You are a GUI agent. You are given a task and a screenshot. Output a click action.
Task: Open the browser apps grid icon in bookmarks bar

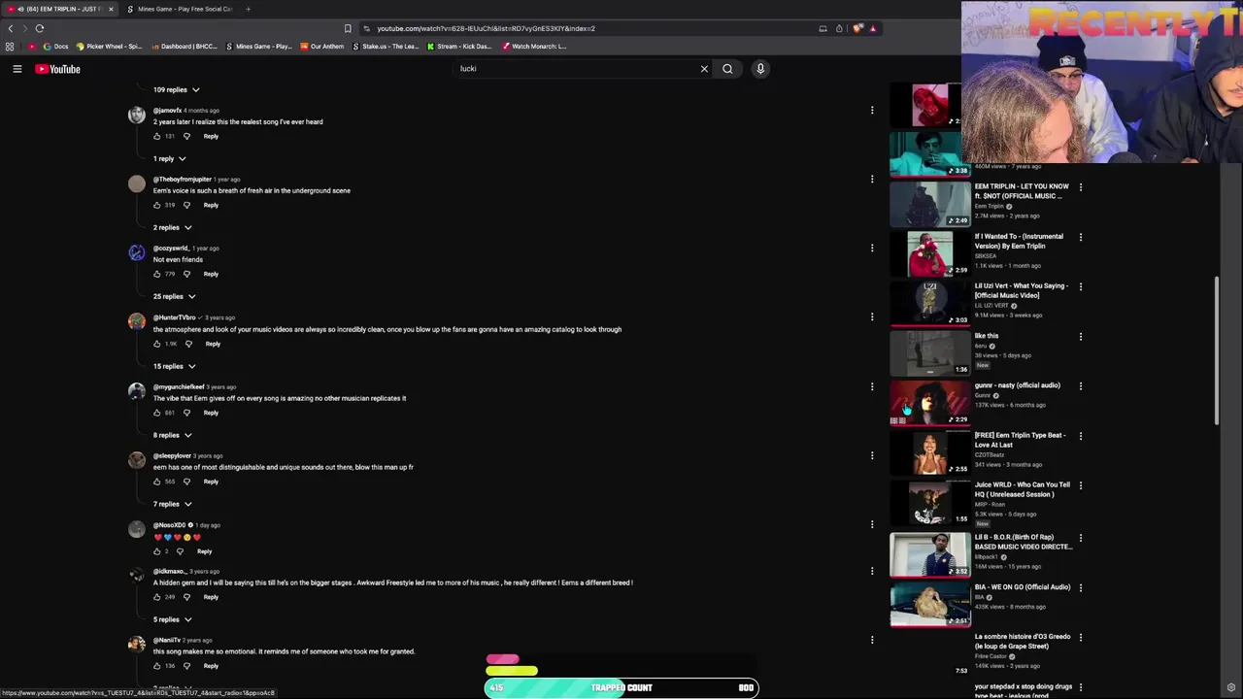tap(10, 47)
